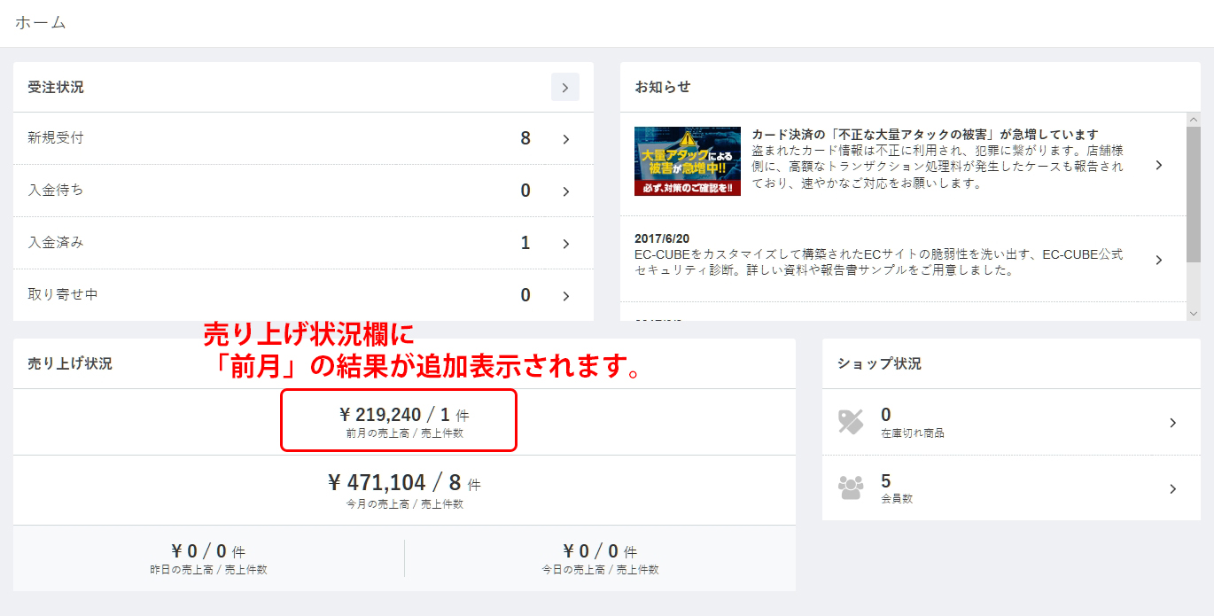1214x616 pixels.
Task: Open the 在庫切れ商品 details chevron
Action: pos(1172,424)
